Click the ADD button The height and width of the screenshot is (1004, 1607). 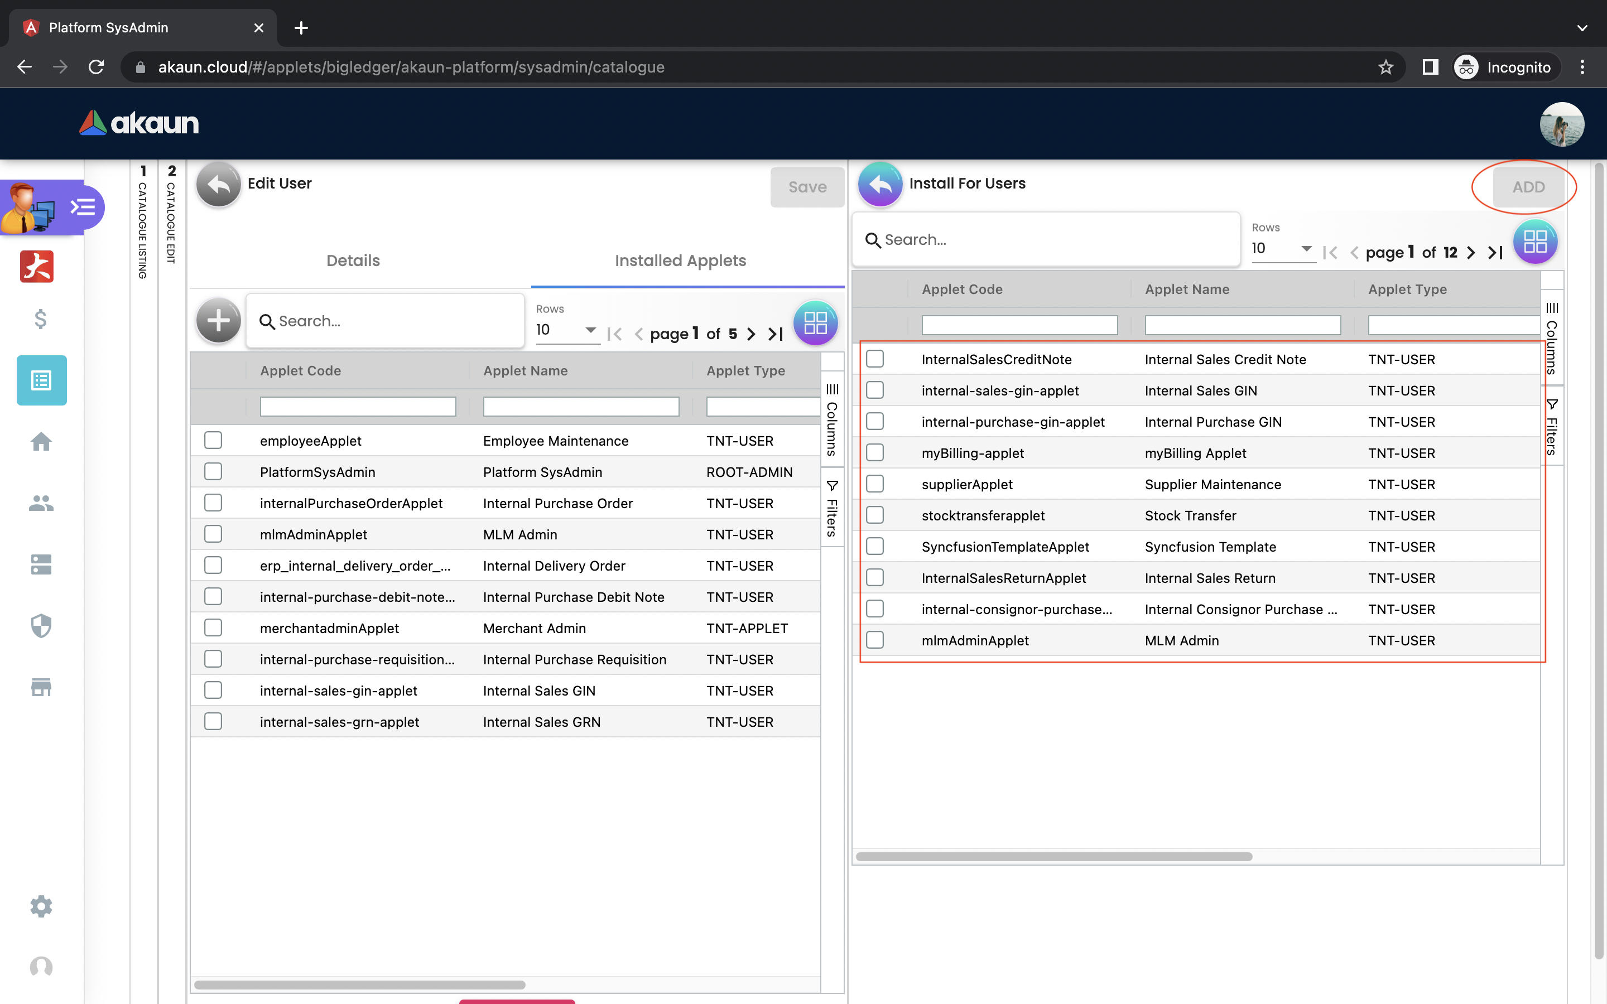(1528, 187)
